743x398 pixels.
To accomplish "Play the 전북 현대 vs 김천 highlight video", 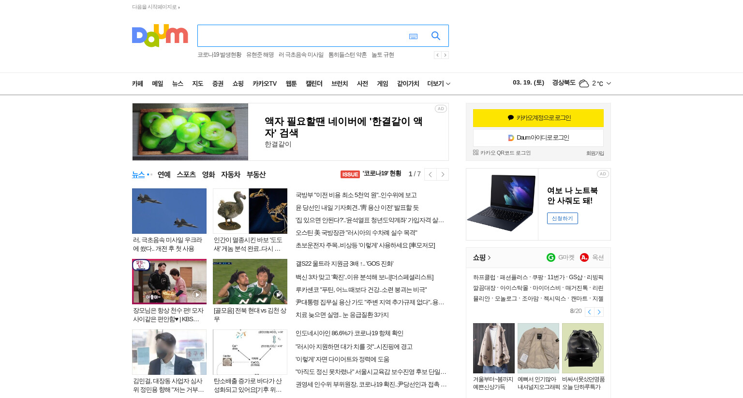I will [250, 282].
